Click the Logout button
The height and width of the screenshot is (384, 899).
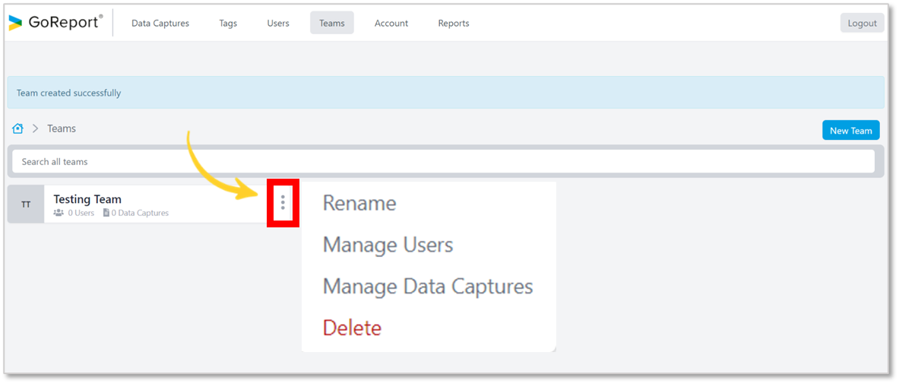[x=862, y=23]
